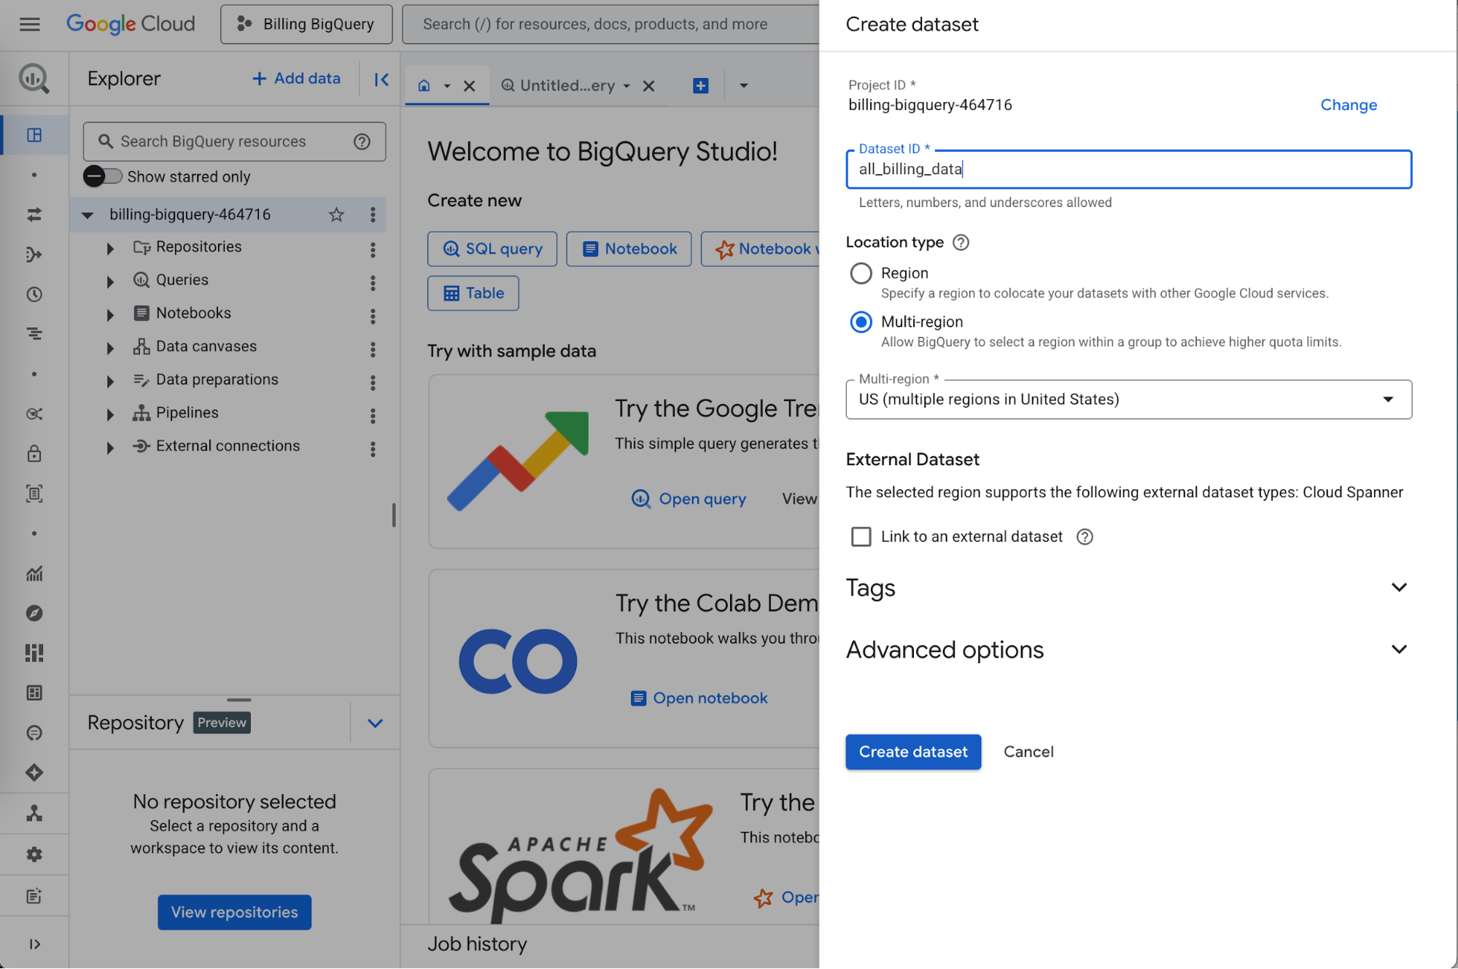The width and height of the screenshot is (1458, 969).
Task: Open more actions for billing-bigquery-464716 project
Action: coord(373,214)
